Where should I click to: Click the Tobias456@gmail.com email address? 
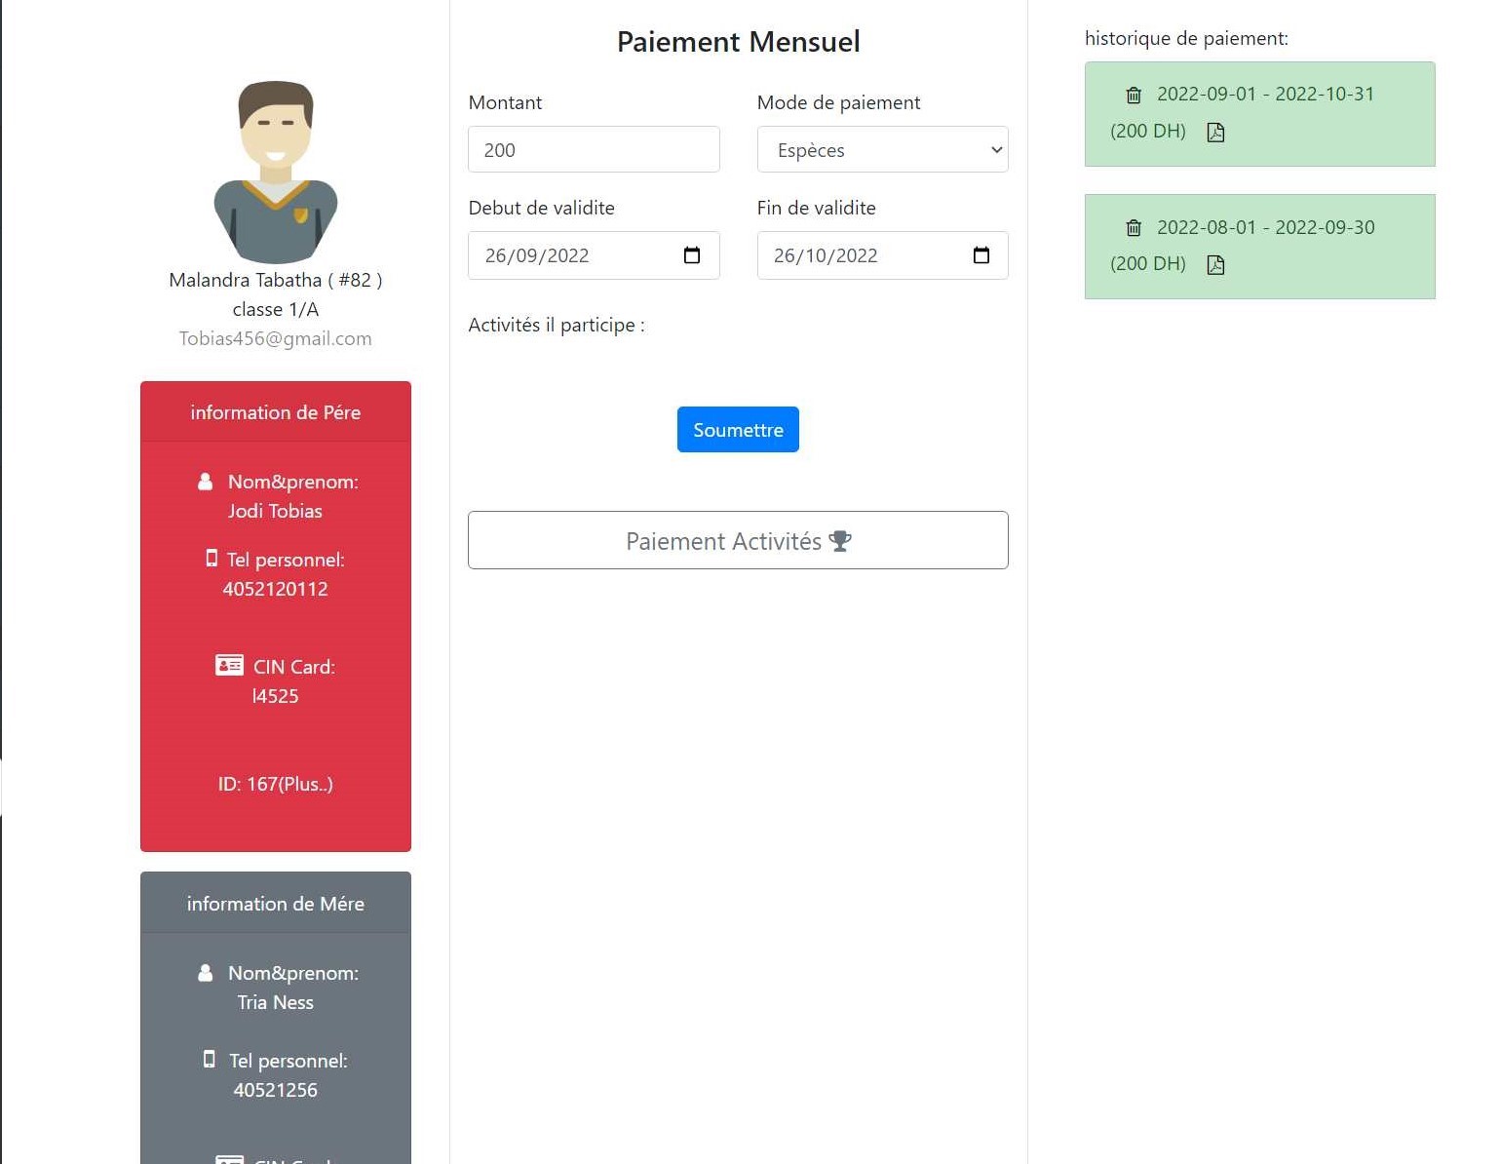point(276,338)
